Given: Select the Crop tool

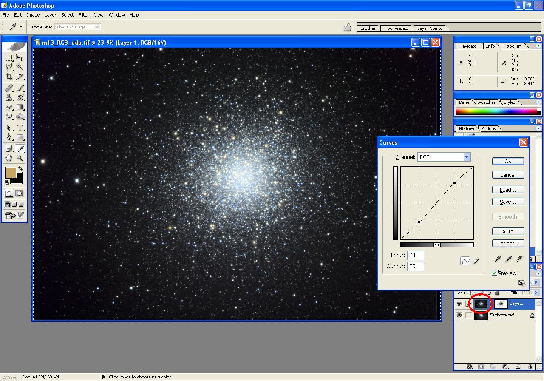Looking at the screenshot, I should (9, 77).
